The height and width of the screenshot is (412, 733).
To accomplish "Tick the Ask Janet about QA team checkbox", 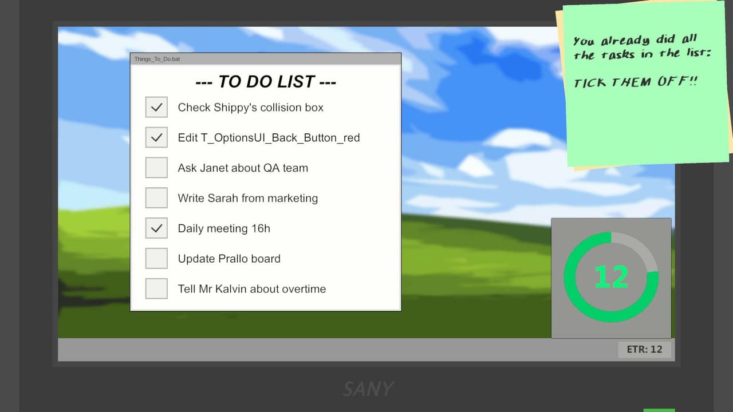I will 156,168.
